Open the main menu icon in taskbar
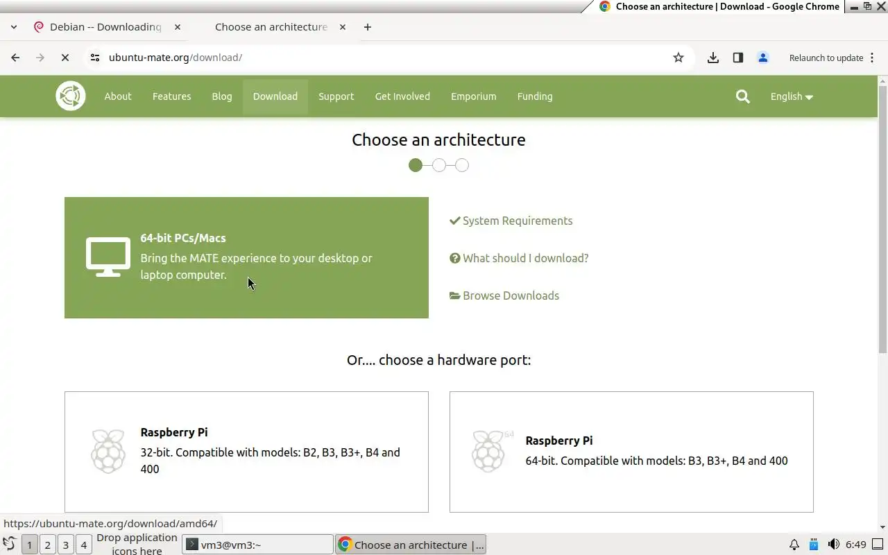This screenshot has height=555, width=888. [x=10, y=545]
